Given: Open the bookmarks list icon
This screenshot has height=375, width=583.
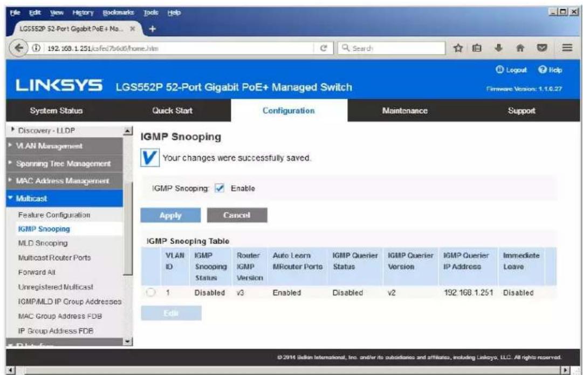Looking at the screenshot, I should tap(477, 48).
